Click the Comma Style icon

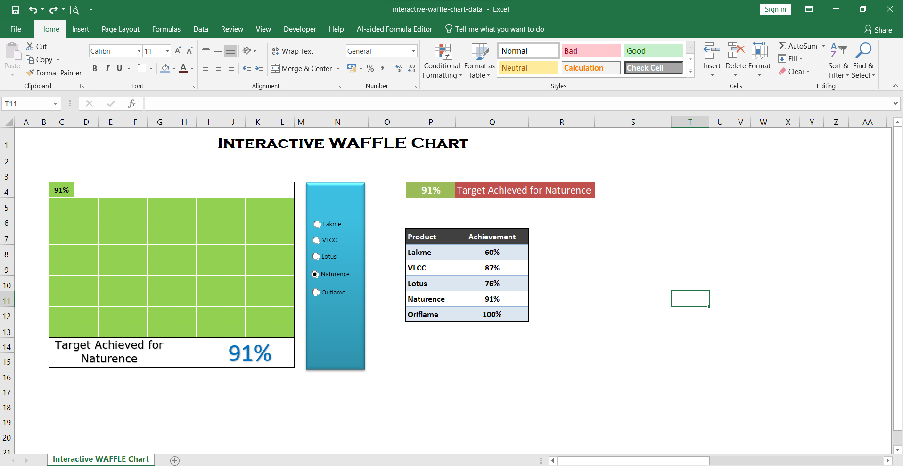[x=383, y=69]
